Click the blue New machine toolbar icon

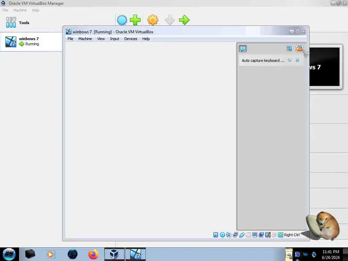pyautogui.click(x=122, y=20)
